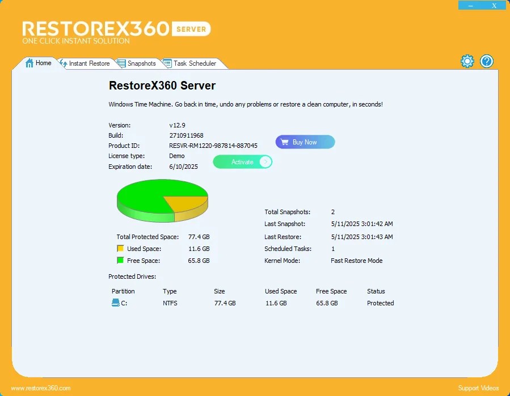510x396 pixels.
Task: Click the Last Snapshot time 3:01:42 AM
Action: pyautogui.click(x=377, y=224)
